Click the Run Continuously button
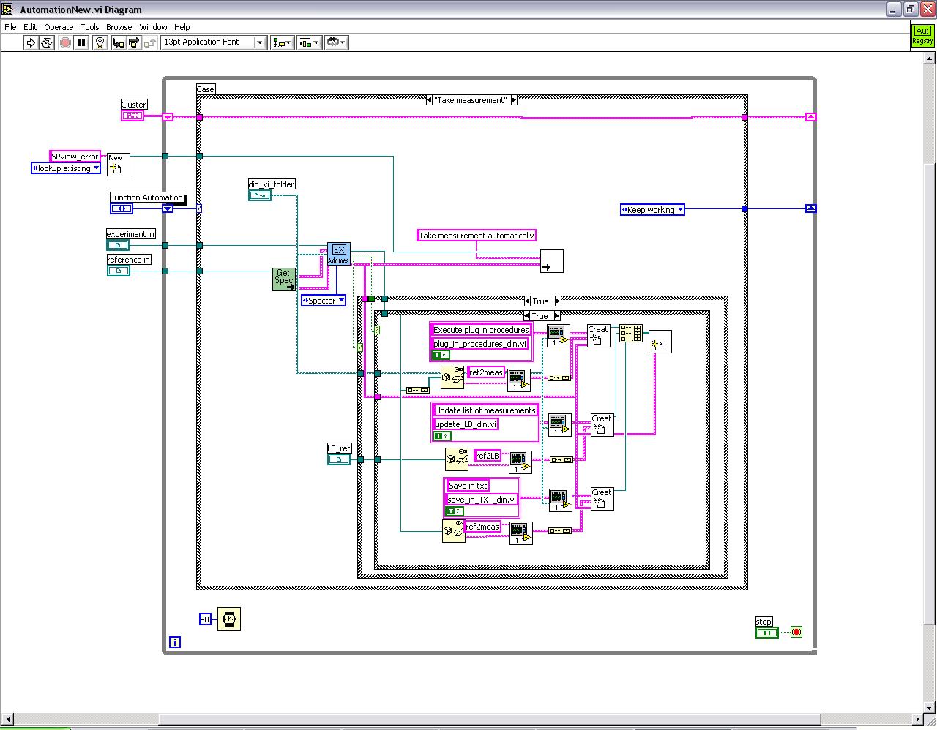Screen dimensions: 937x730 tap(47, 42)
